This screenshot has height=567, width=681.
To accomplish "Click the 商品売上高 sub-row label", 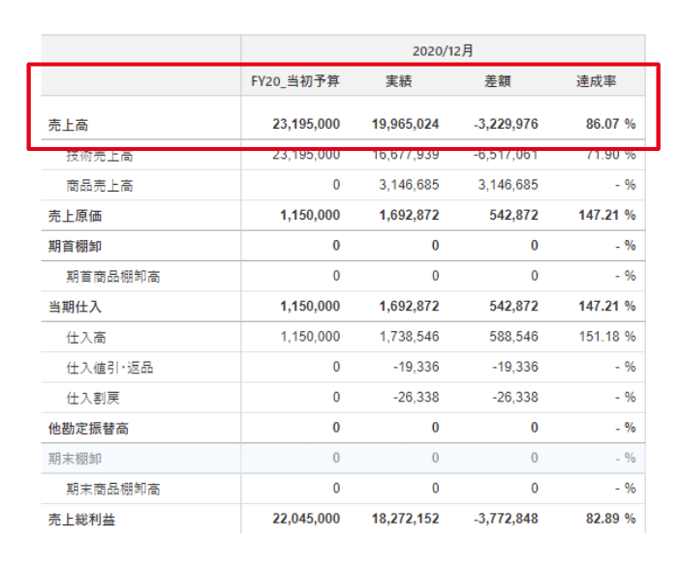I will tap(99, 186).
